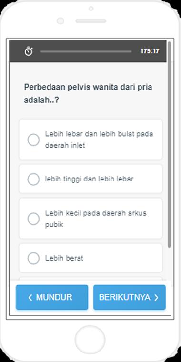
Task: Go back with the MUNDUR button
Action: [x=52, y=297]
